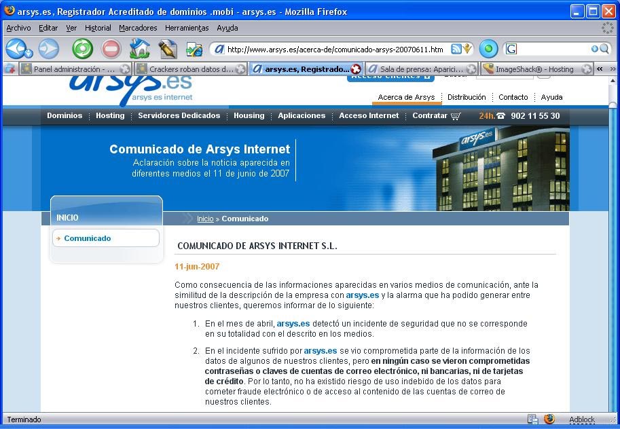This screenshot has height=429, width=620.
Task: Click the green Go button beside the address bar
Action: (488, 49)
